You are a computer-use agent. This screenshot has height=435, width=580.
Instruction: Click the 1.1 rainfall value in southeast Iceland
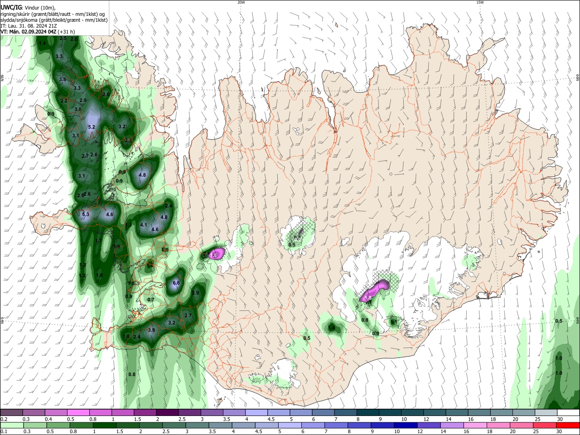point(394,322)
